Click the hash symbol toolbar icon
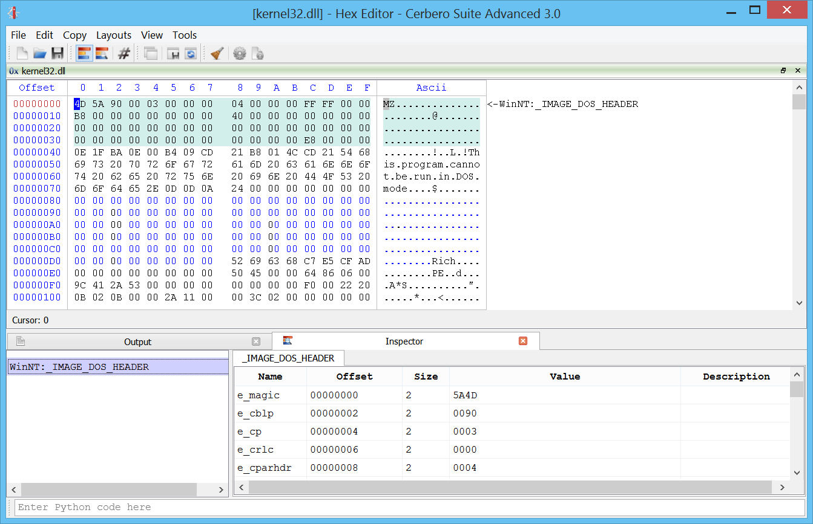Screen dimensions: 813x524 [124, 53]
